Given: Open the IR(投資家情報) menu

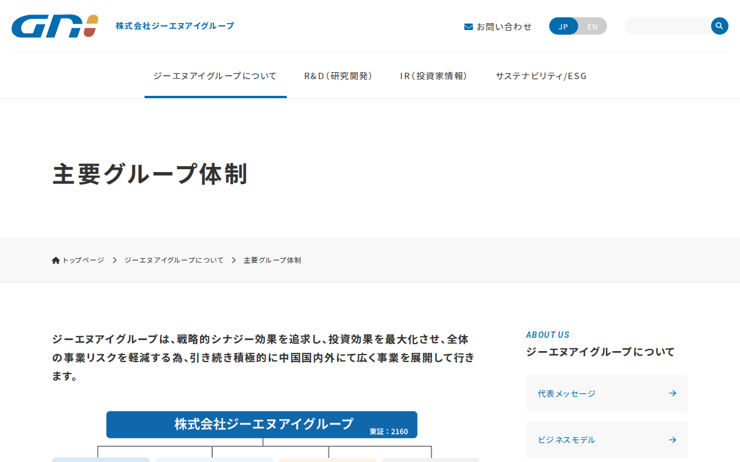Looking at the screenshot, I should coord(434,76).
